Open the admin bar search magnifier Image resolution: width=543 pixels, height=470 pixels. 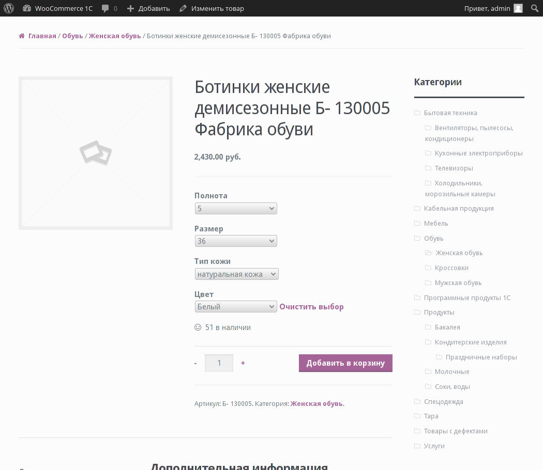535,8
